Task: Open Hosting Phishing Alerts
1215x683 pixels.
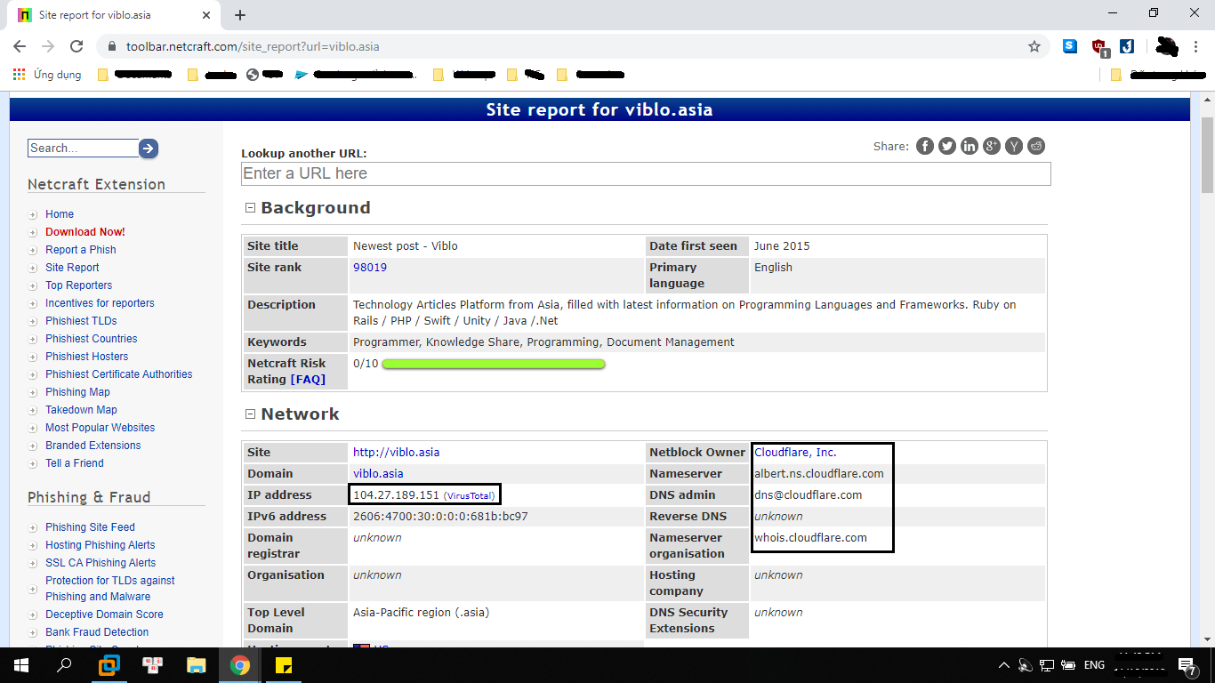Action: 101,545
